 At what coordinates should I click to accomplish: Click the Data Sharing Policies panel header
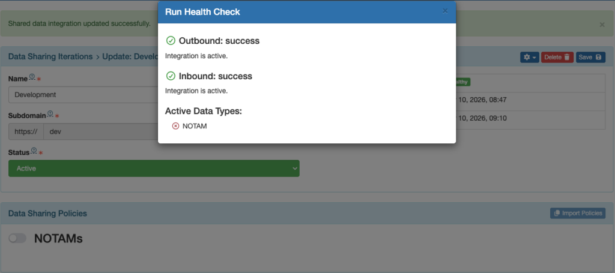[48, 213]
